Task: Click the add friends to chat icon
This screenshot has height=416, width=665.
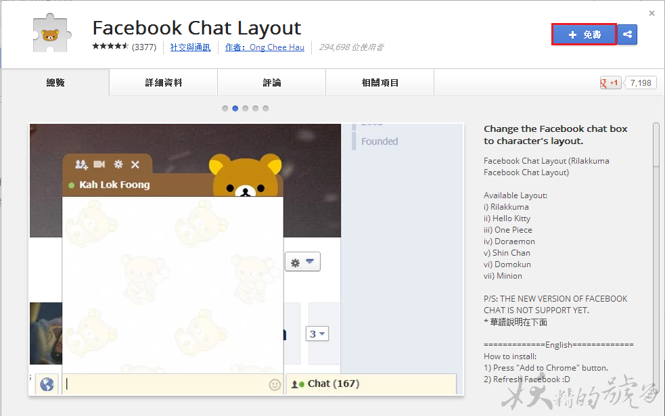Action: tap(81, 164)
